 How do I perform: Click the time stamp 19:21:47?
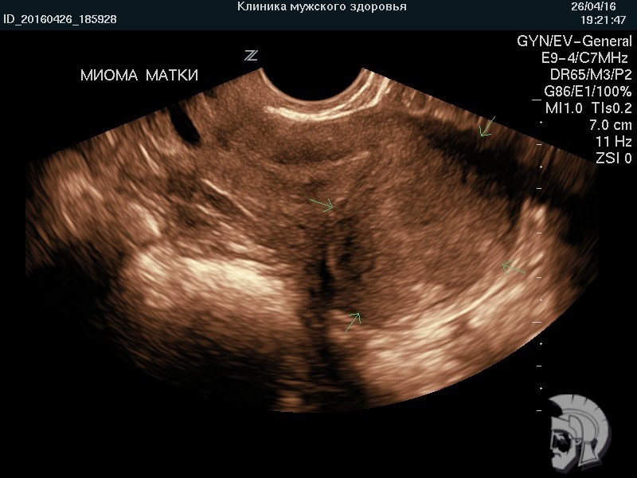(603, 19)
